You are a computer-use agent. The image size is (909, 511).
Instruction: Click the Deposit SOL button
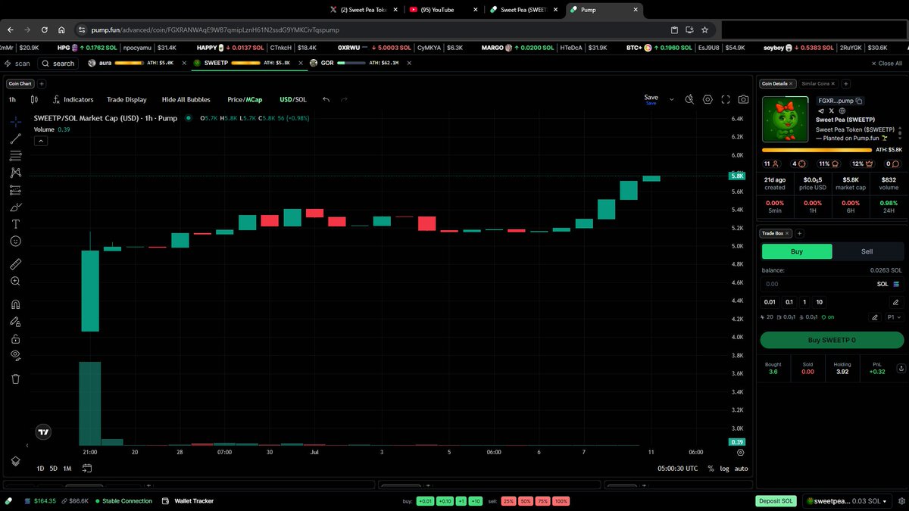click(x=776, y=501)
